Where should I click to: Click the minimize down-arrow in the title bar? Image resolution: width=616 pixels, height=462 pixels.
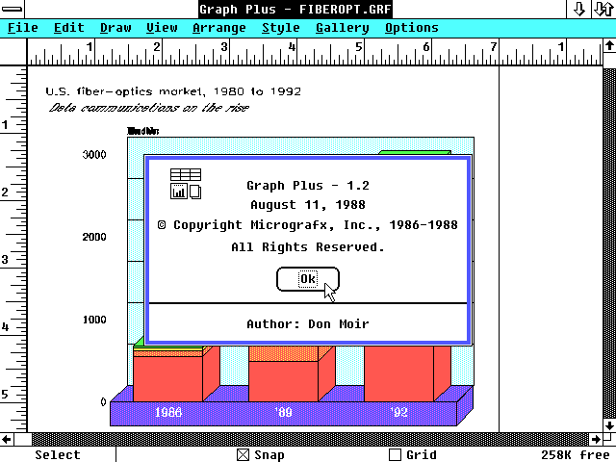pyautogui.click(x=578, y=9)
